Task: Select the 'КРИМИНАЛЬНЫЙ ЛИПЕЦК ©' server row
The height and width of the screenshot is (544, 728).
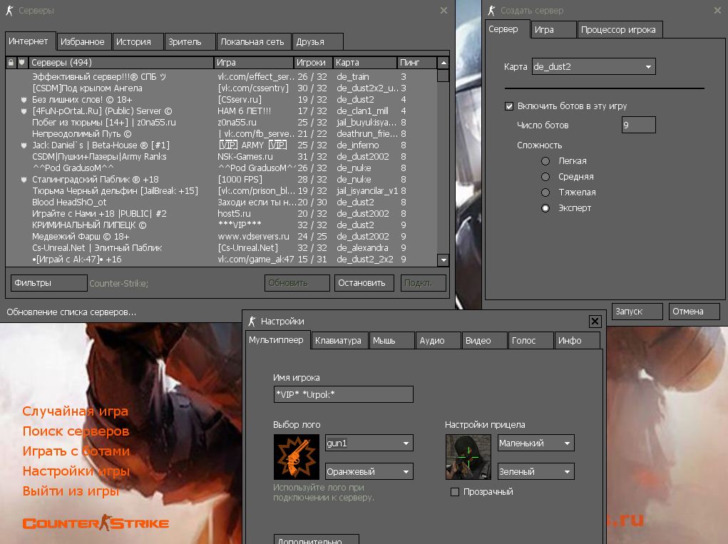Action: click(221, 225)
